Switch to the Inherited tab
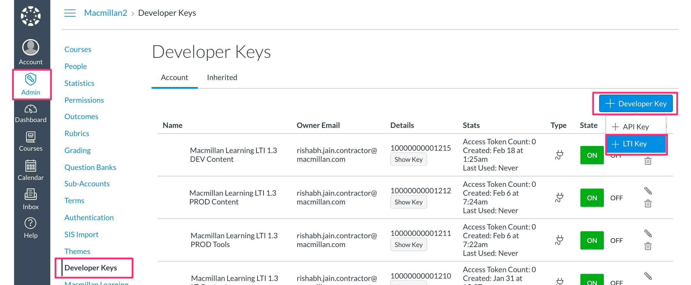691x285 pixels. coord(222,77)
